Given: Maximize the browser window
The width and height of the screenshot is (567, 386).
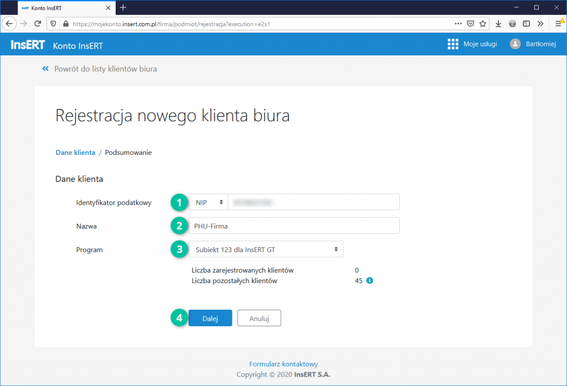Looking at the screenshot, I should point(537,7).
